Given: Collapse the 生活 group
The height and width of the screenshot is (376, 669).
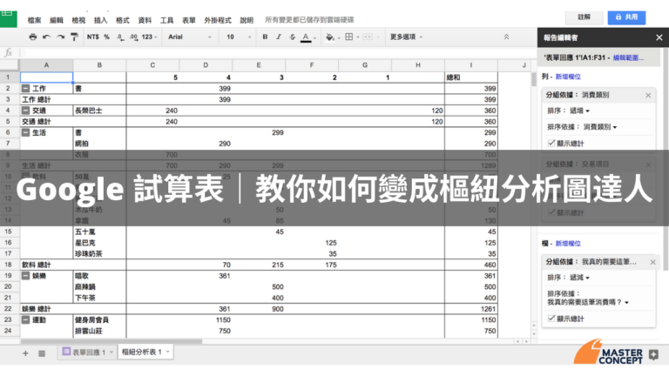Looking at the screenshot, I should coord(25,132).
